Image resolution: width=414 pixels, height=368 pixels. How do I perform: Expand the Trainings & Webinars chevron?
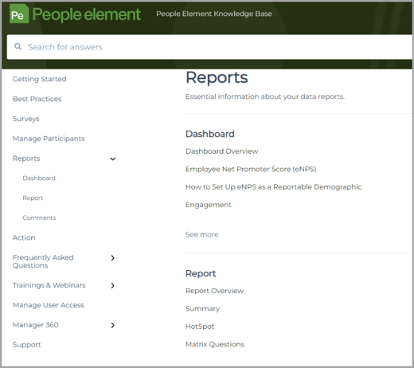pyautogui.click(x=113, y=285)
